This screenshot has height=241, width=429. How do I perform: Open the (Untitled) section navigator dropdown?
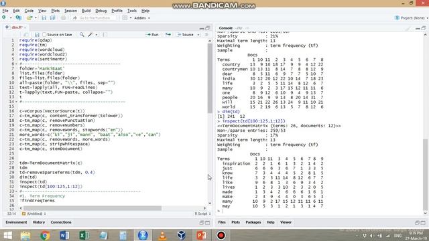click(x=34, y=214)
